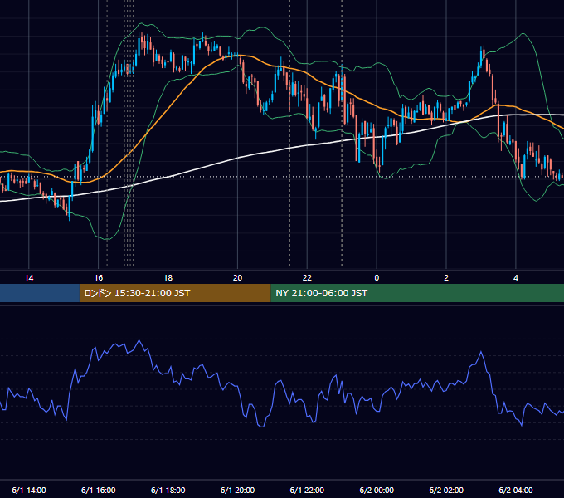Click the 22 hour label on price chart axis

click(307, 278)
